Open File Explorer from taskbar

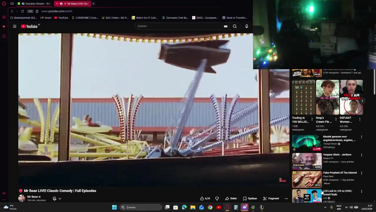193,207
